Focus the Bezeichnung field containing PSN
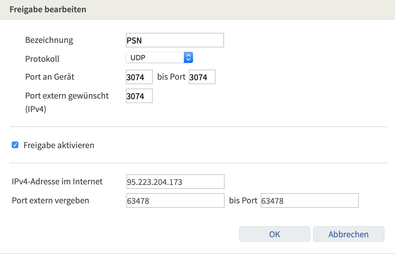Screen dimensions: 395x254 point(175,40)
